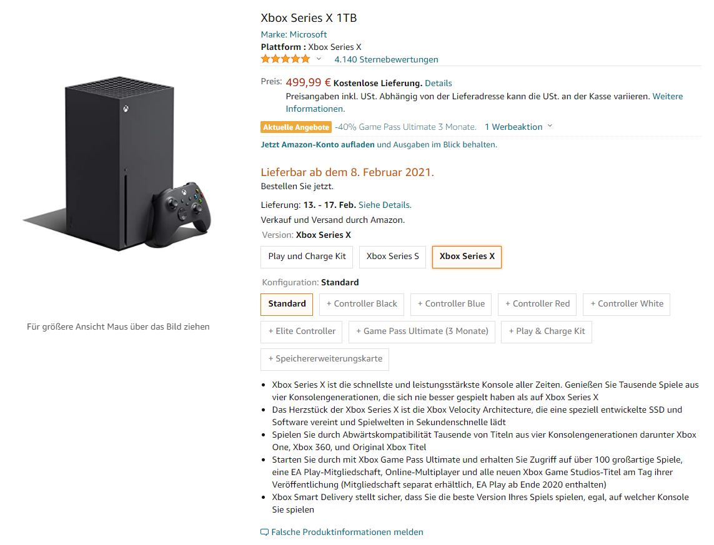Expand the star rating dropdown chevron
The image size is (714, 545).
click(x=319, y=59)
